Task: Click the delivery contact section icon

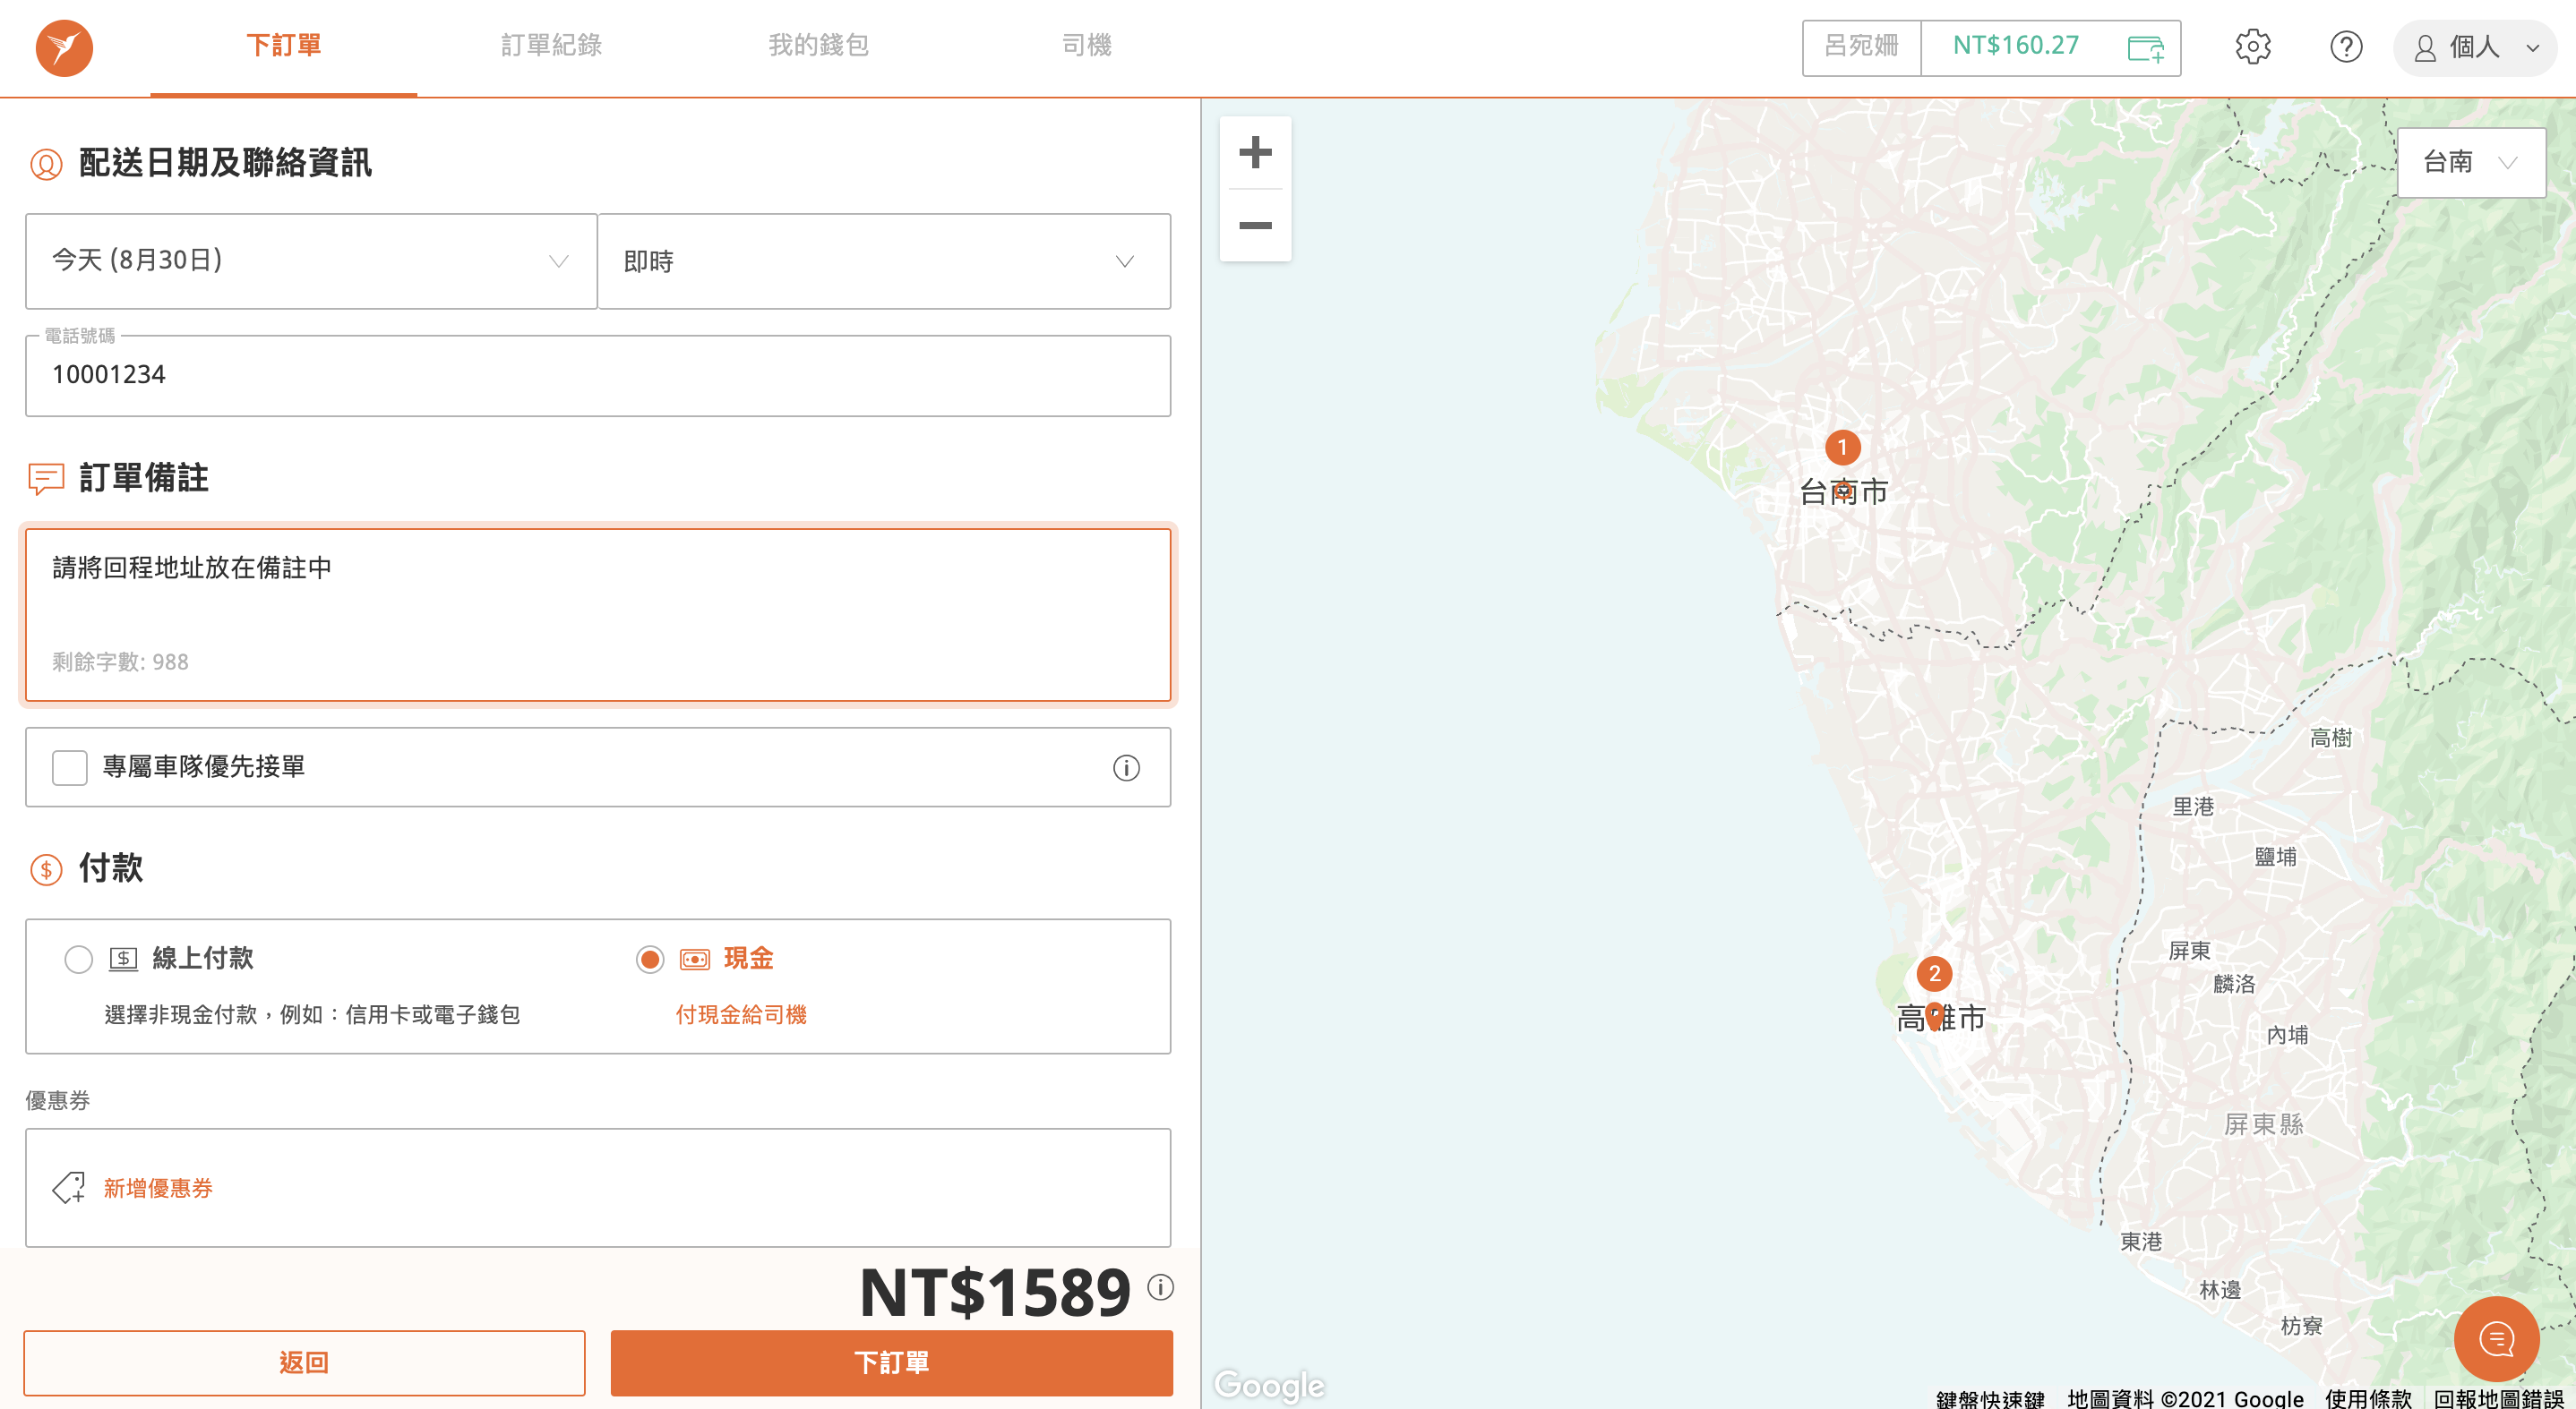Action: 46,164
